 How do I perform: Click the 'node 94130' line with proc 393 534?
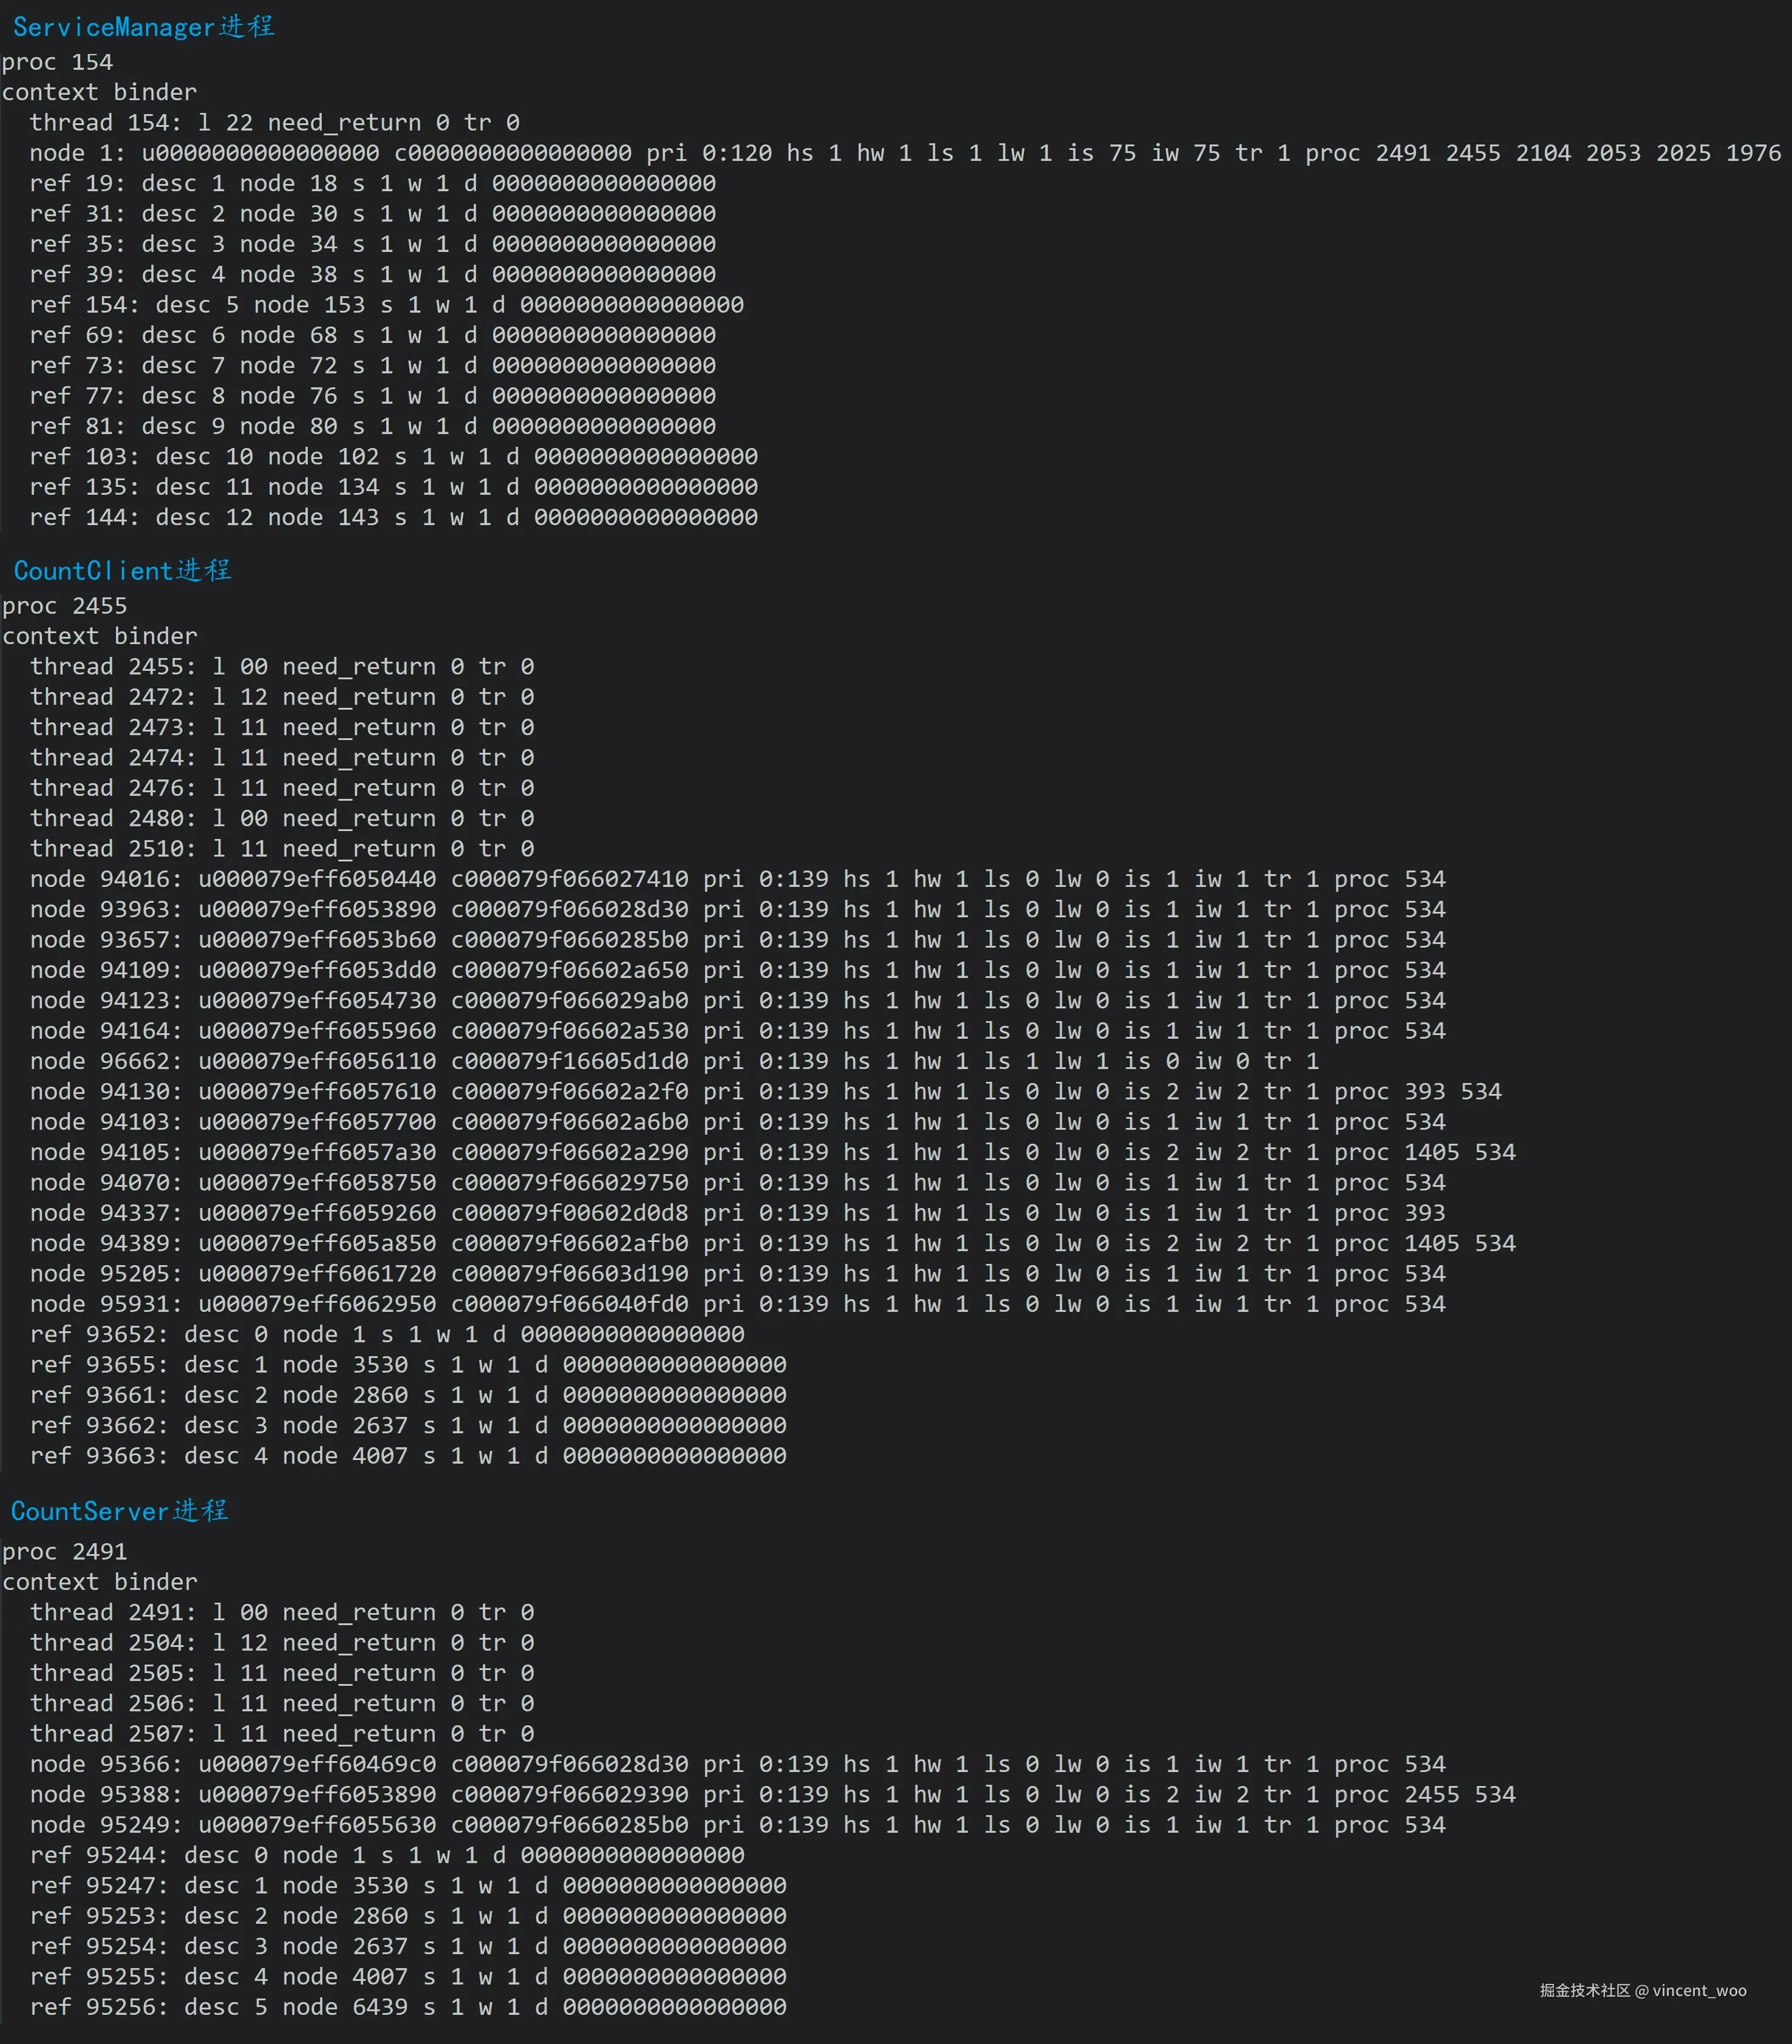pos(765,1092)
